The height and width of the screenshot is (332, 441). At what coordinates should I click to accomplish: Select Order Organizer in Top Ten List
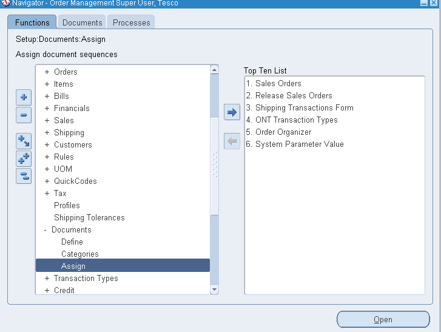pos(283,132)
